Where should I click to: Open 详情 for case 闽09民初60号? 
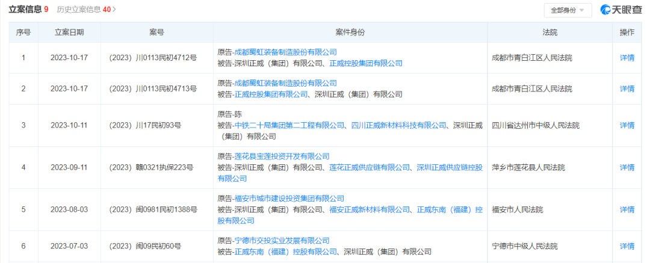click(x=627, y=246)
